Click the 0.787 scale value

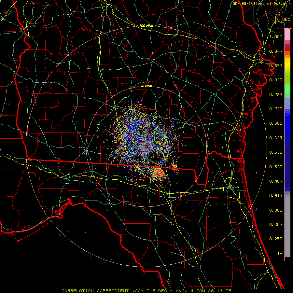[x=276, y=94]
